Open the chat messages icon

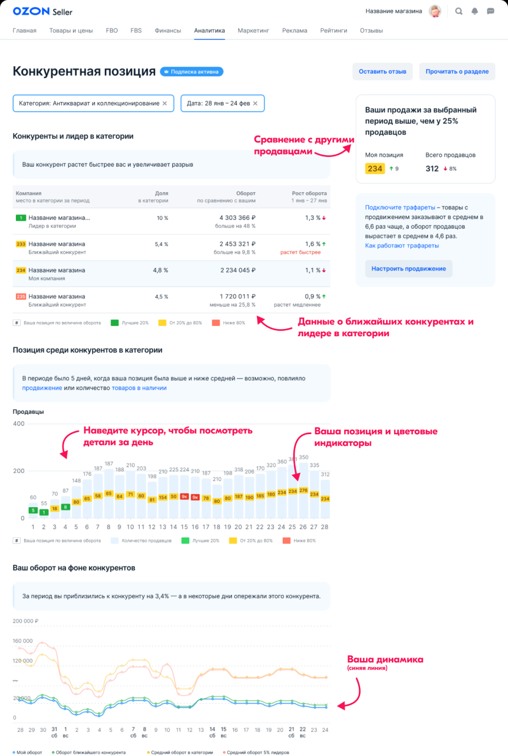click(x=491, y=11)
